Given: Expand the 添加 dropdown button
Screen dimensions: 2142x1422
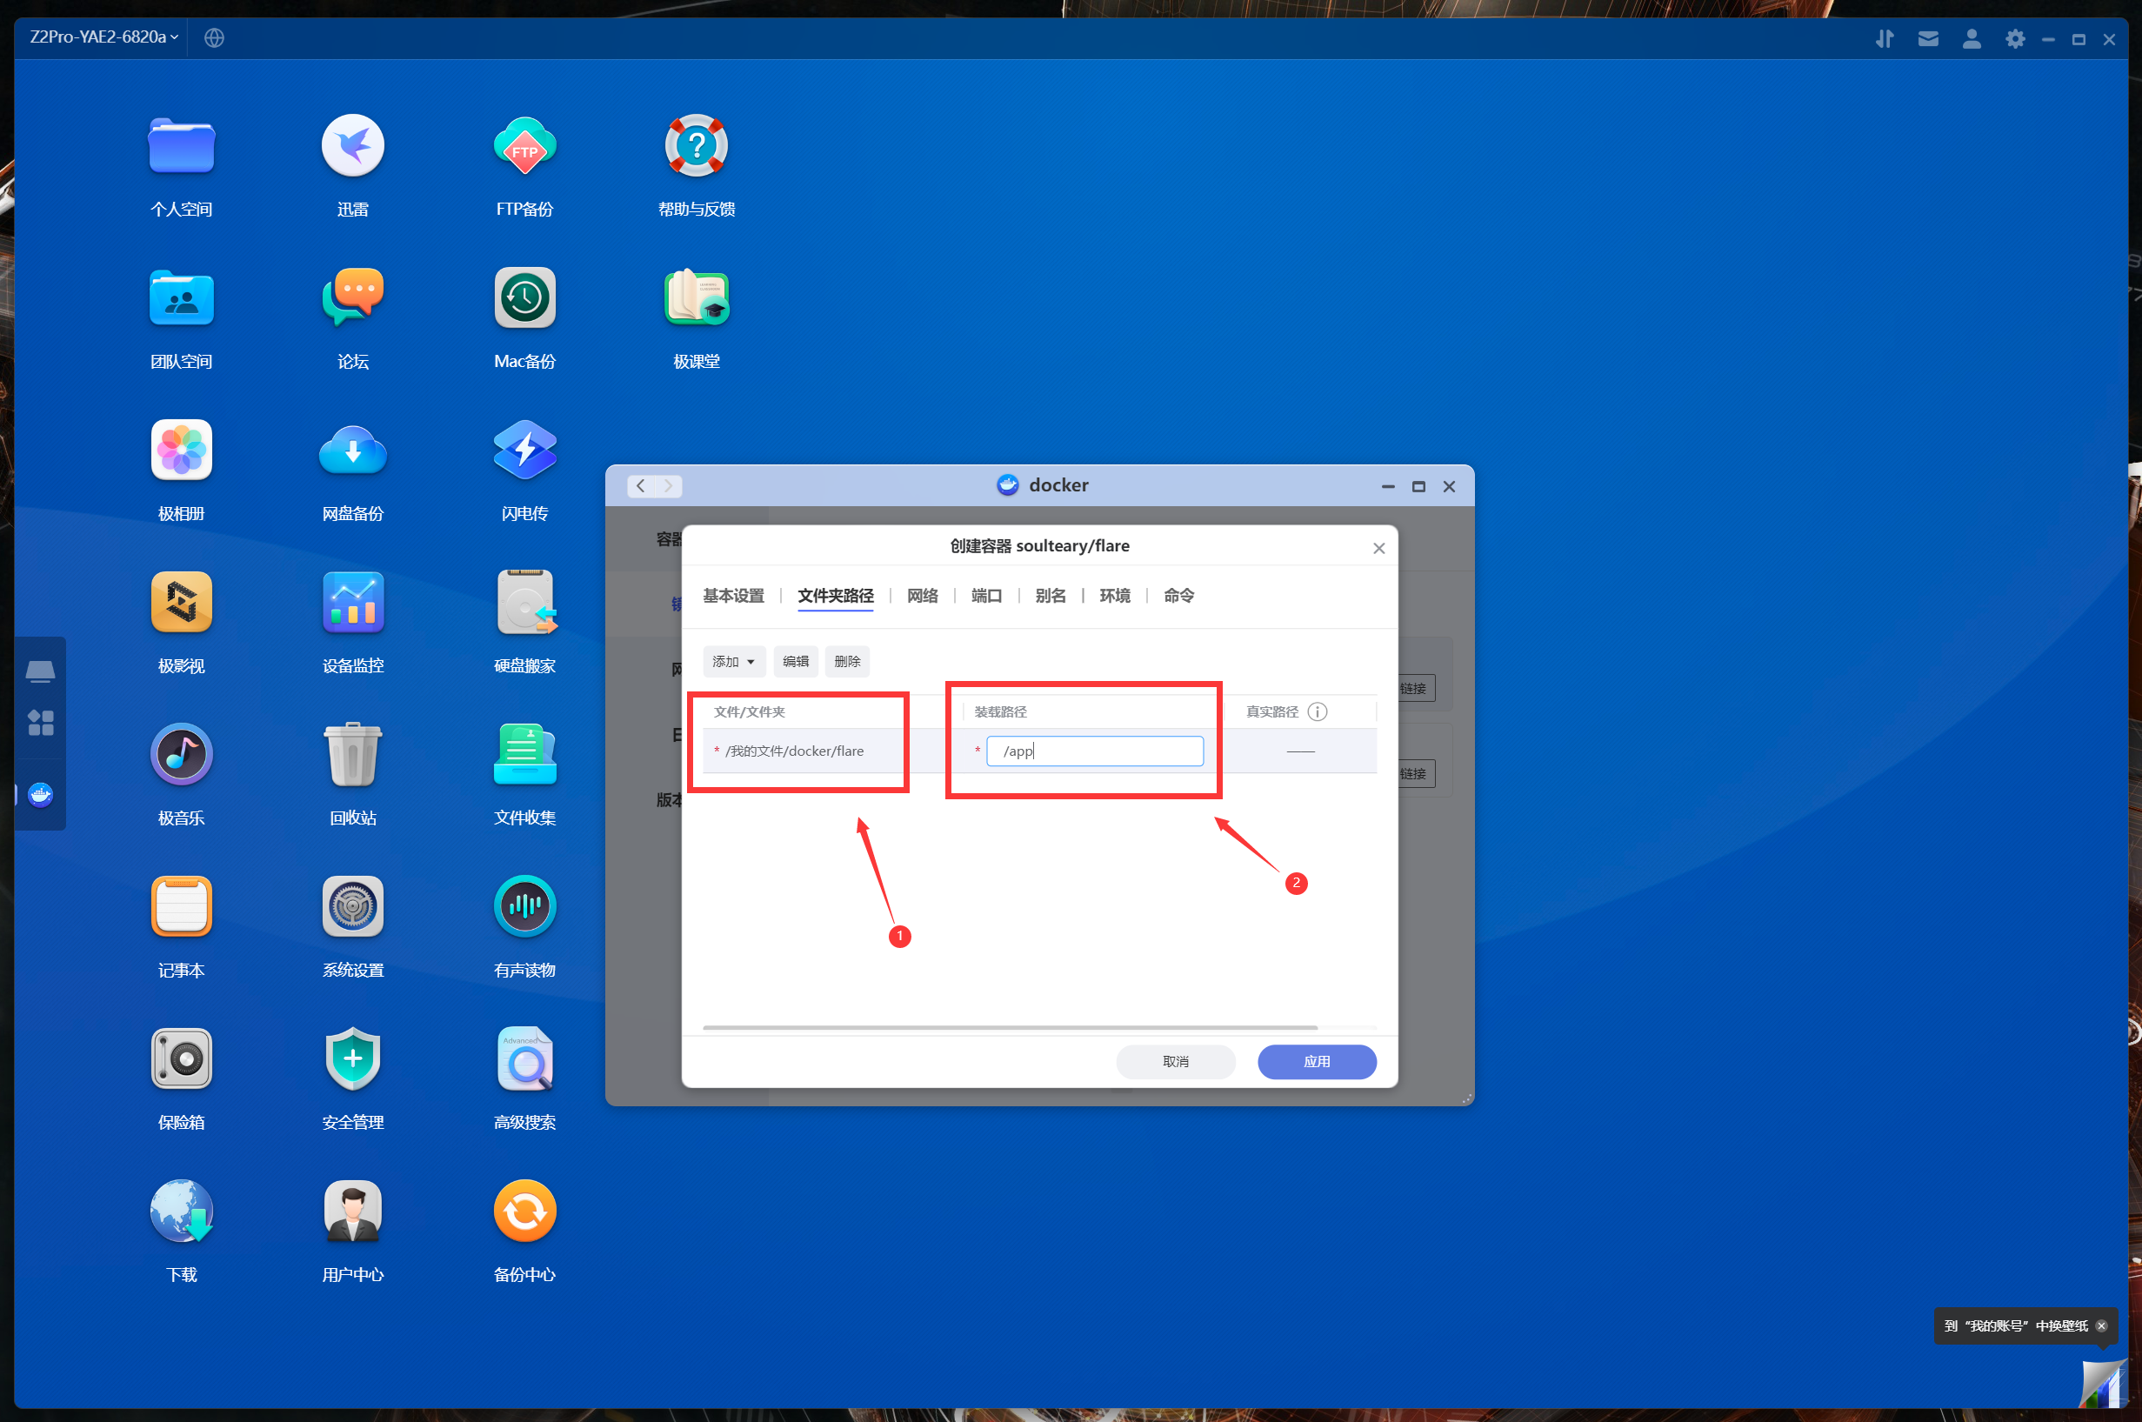Looking at the screenshot, I should (x=734, y=662).
